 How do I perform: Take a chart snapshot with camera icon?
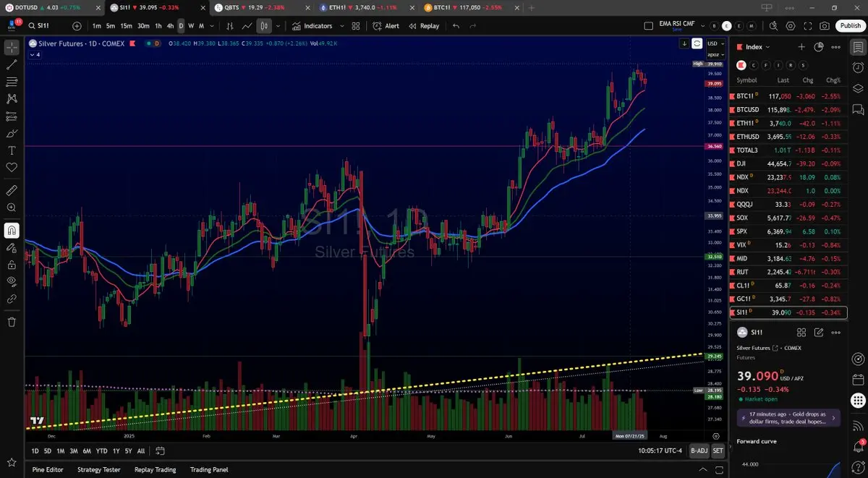click(x=825, y=26)
